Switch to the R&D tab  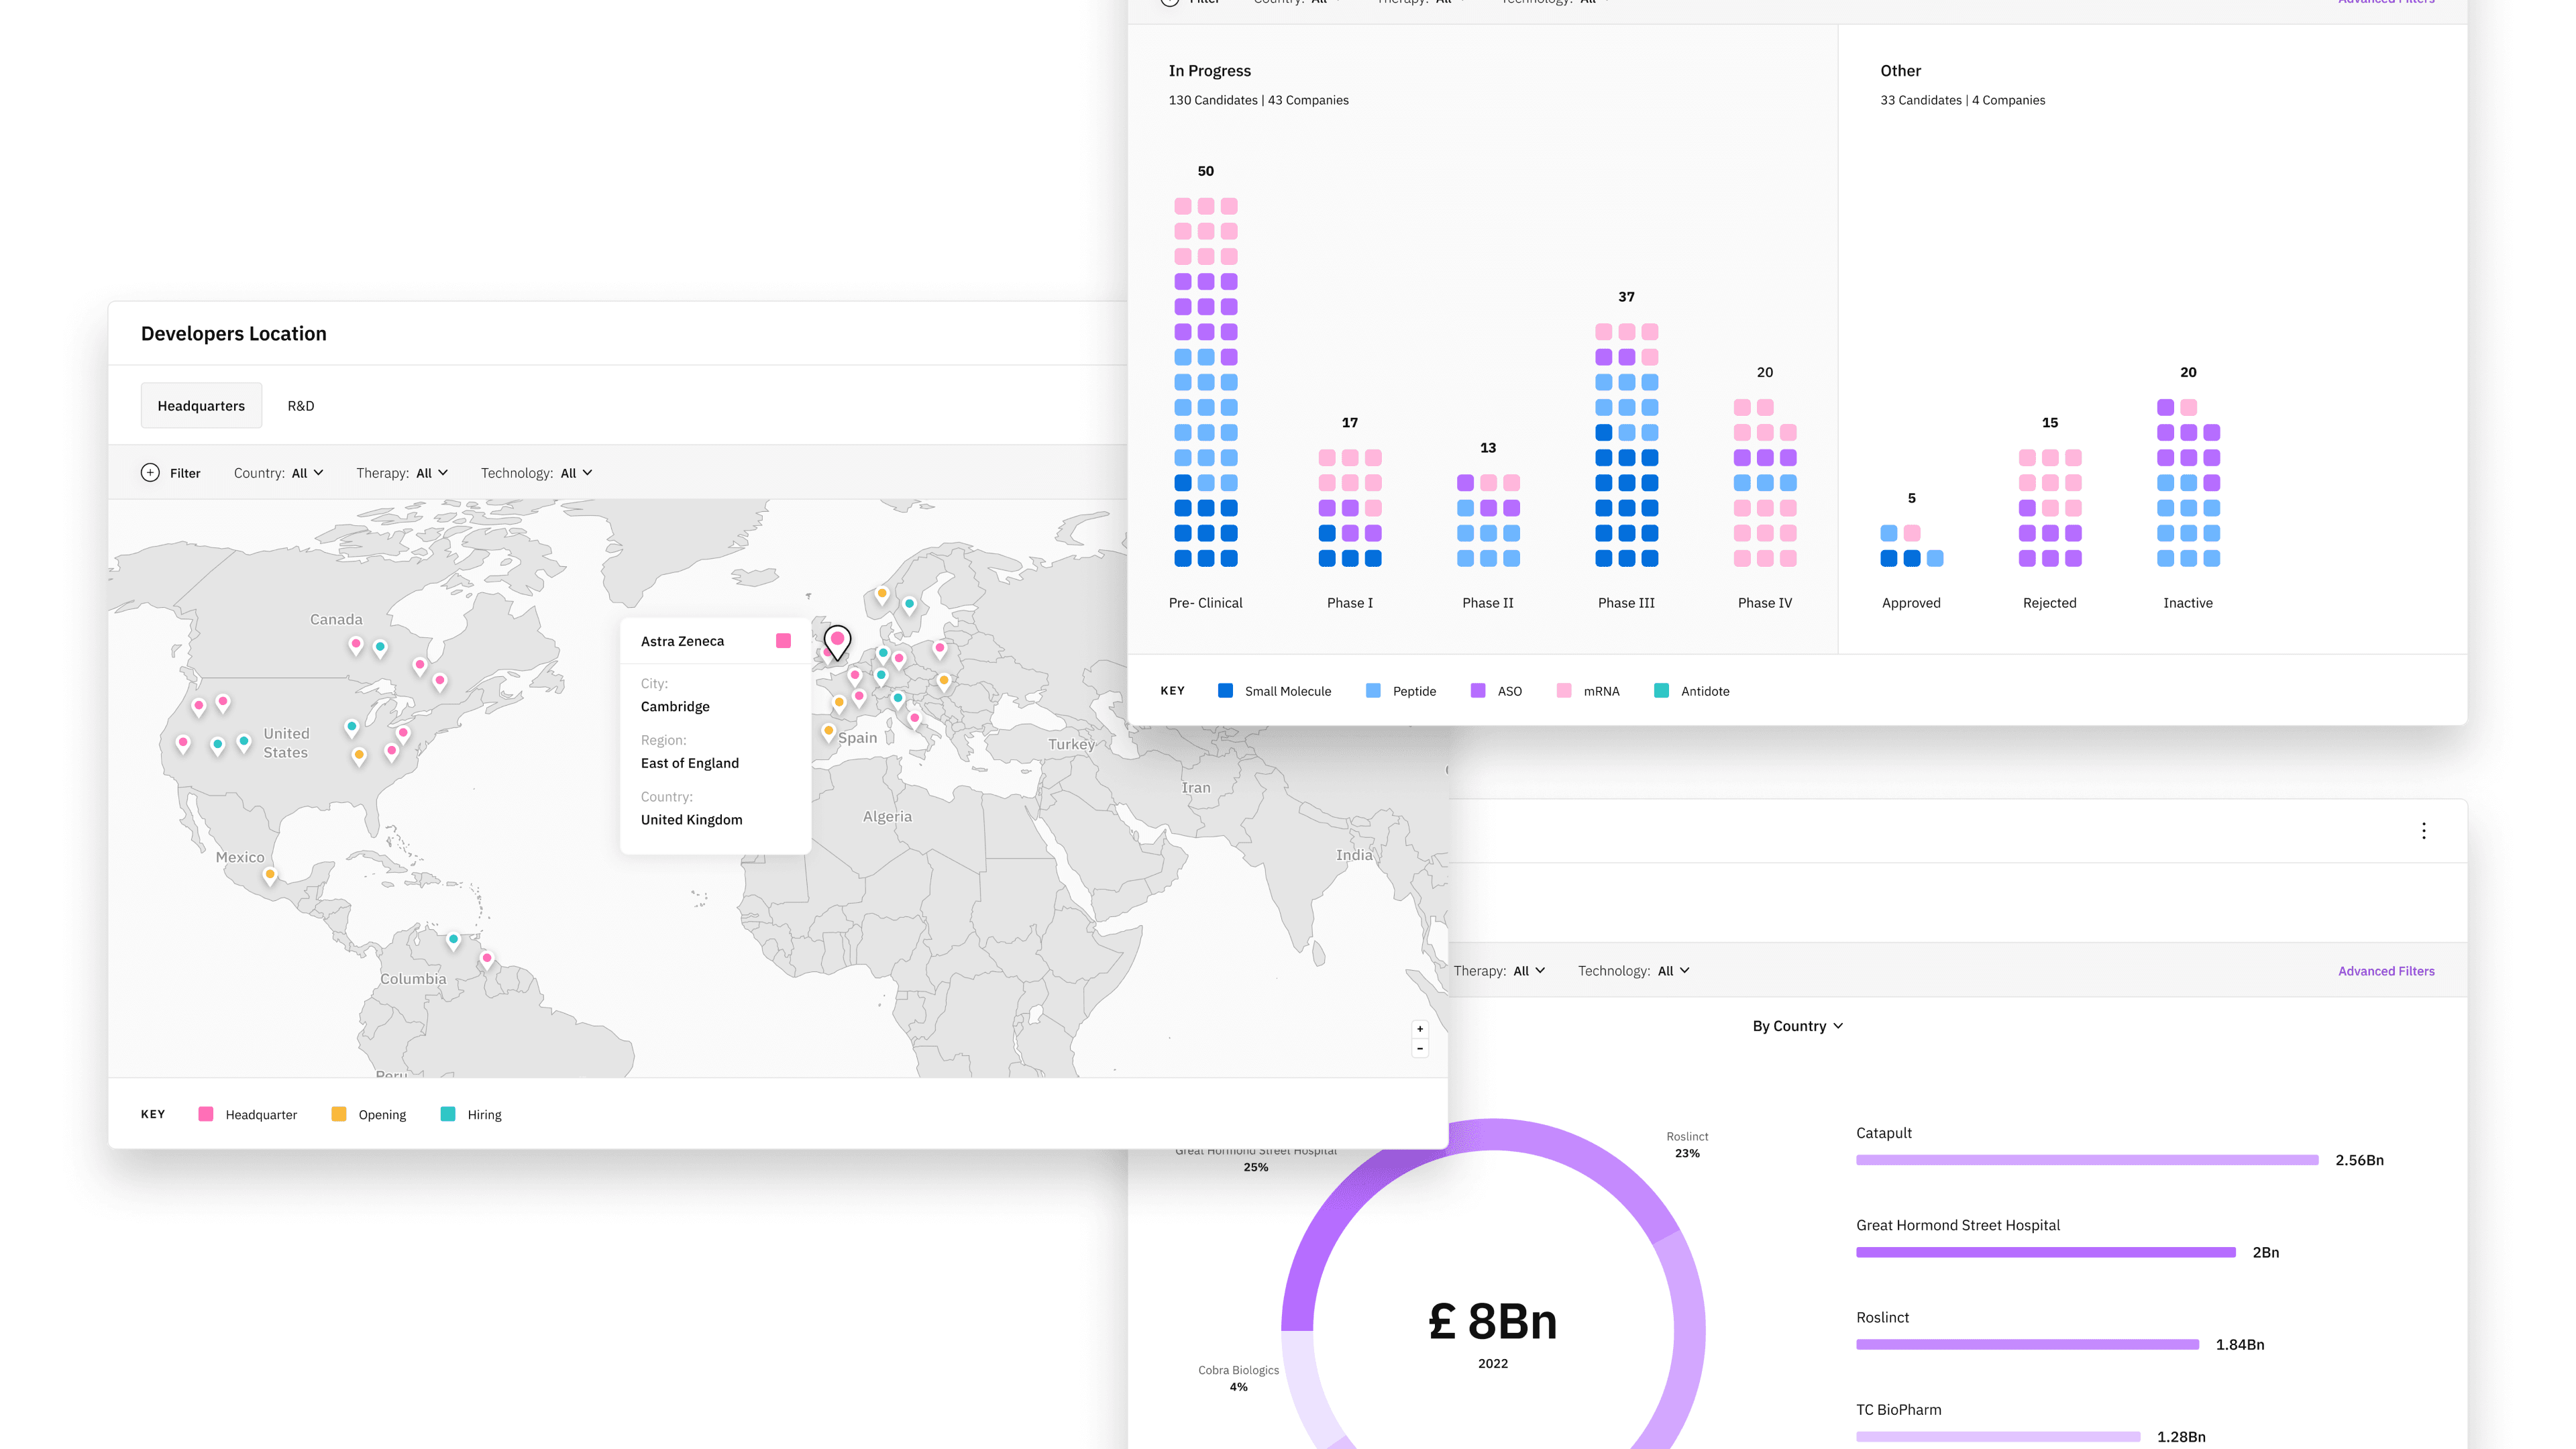pos(301,406)
